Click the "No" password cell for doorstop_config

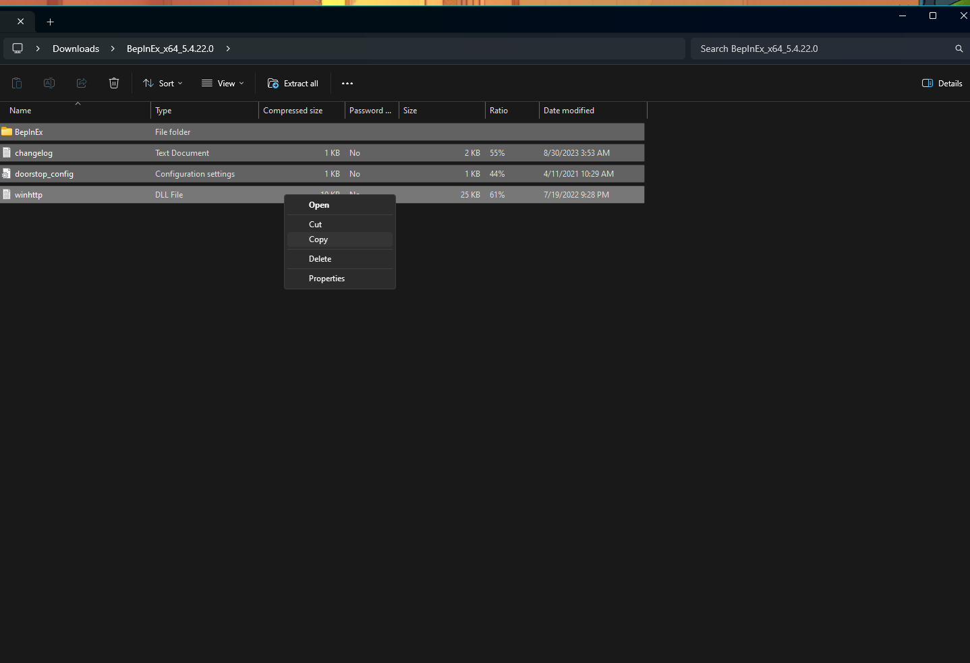(355, 174)
